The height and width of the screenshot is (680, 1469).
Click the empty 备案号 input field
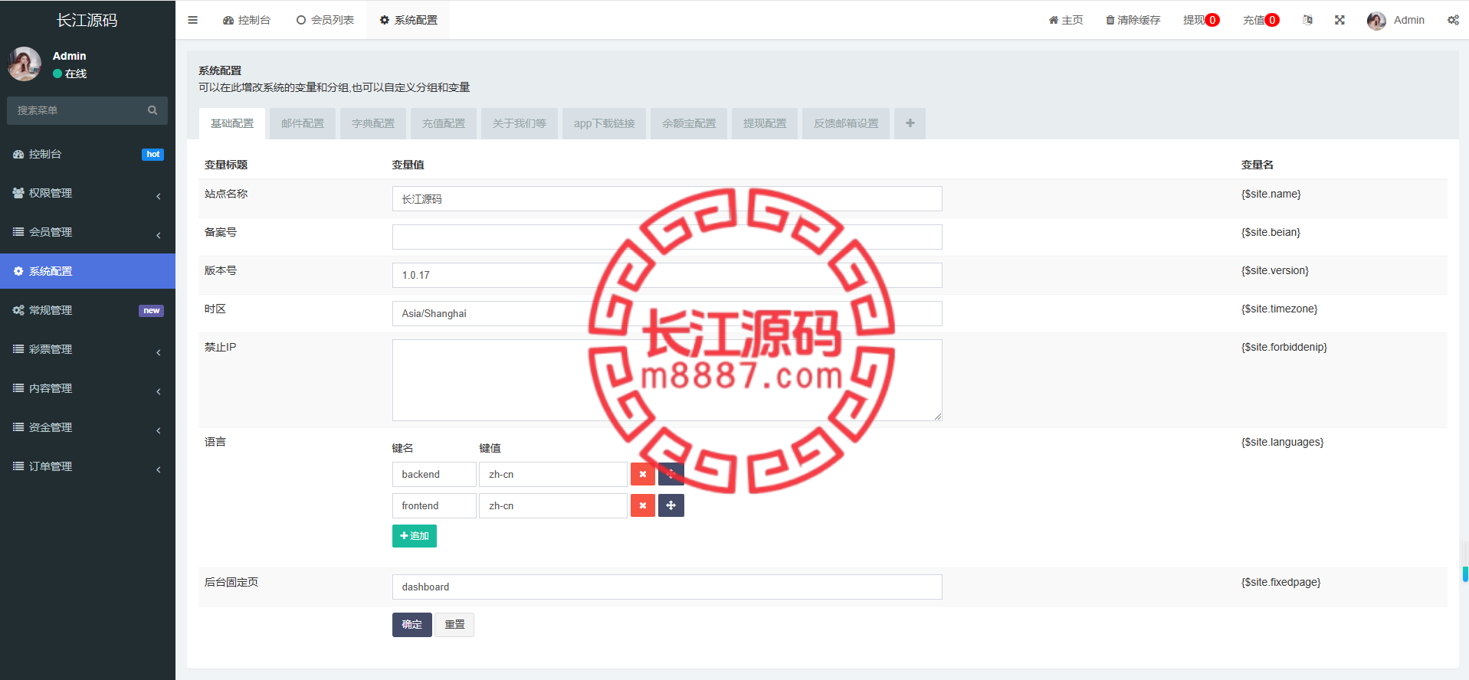[667, 237]
